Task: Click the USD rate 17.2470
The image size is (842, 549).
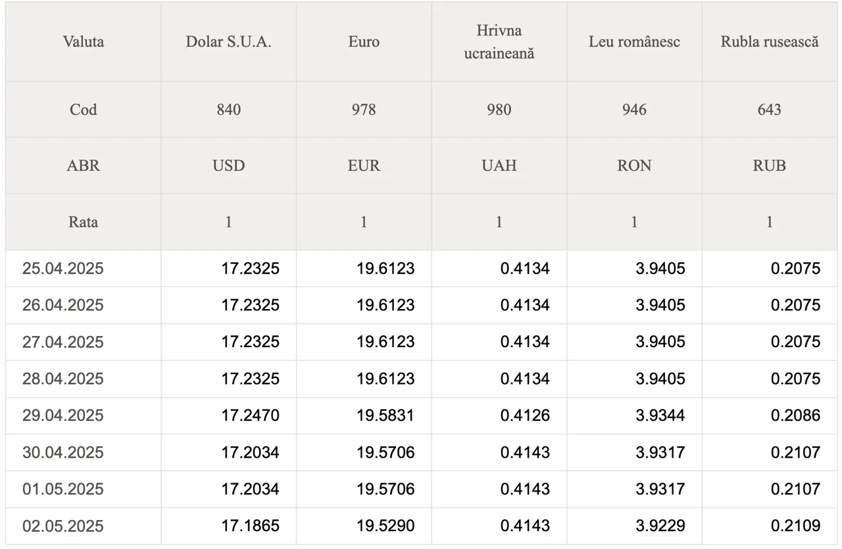Action: [x=250, y=416]
